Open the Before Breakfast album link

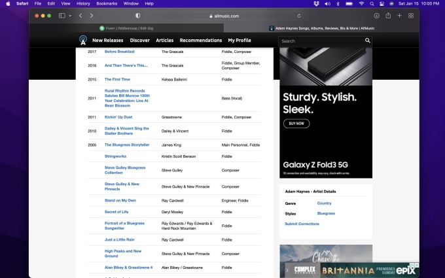pos(120,52)
